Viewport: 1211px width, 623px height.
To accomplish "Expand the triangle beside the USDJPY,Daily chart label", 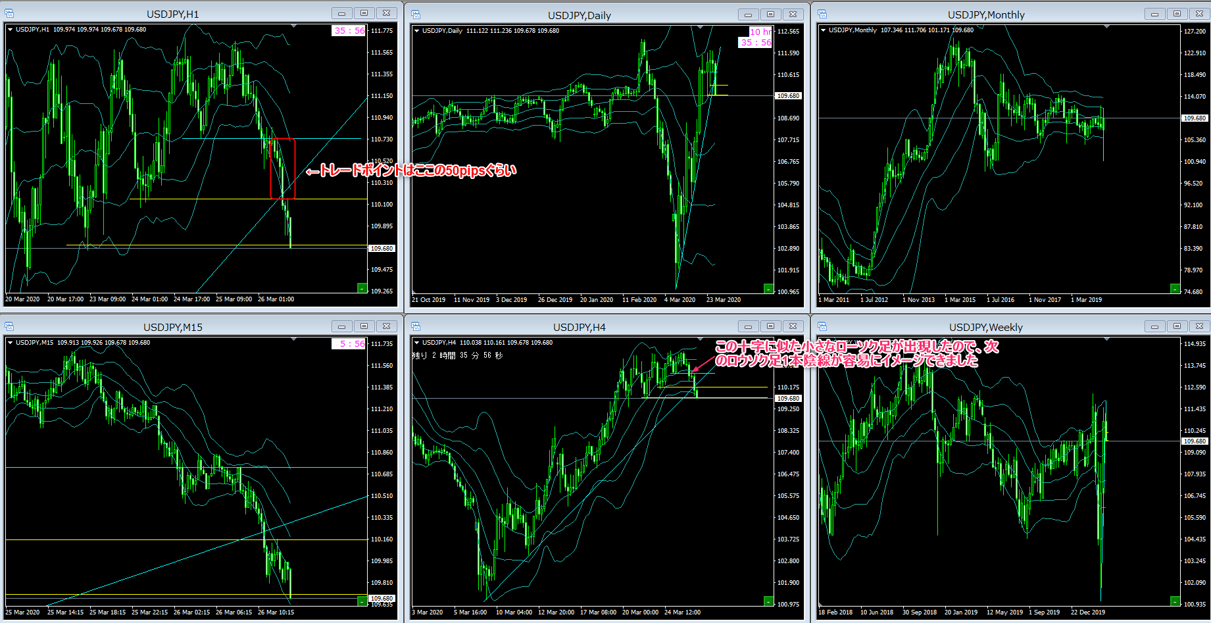I will [417, 30].
